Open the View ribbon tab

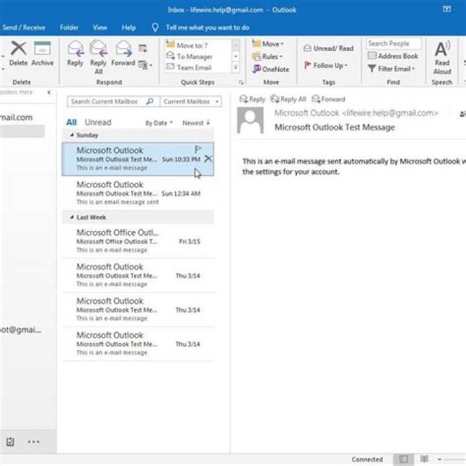(100, 28)
